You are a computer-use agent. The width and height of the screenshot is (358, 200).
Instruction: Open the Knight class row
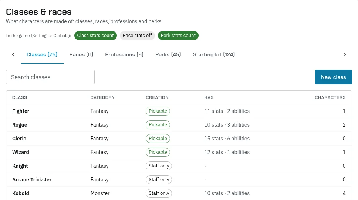[x=179, y=166]
